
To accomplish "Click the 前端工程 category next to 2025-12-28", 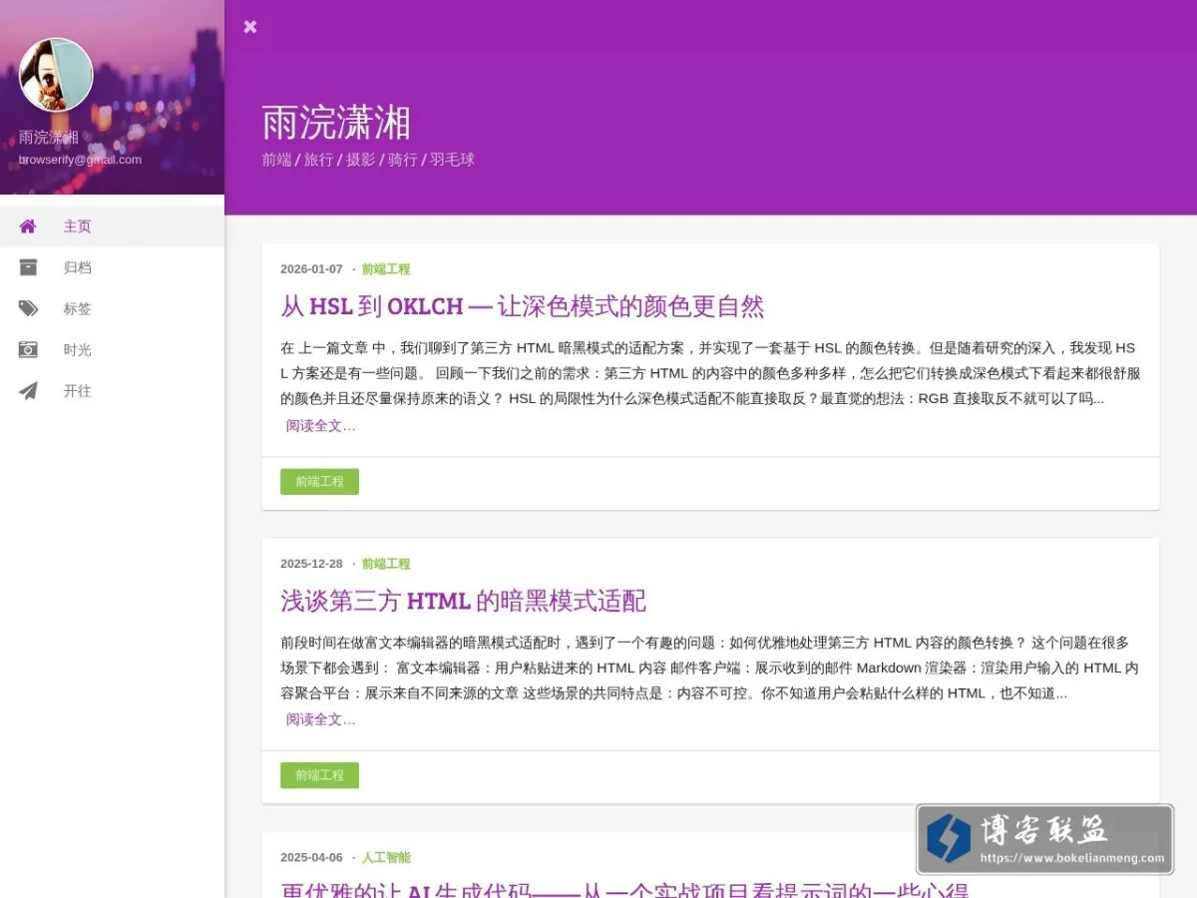I will [x=386, y=564].
